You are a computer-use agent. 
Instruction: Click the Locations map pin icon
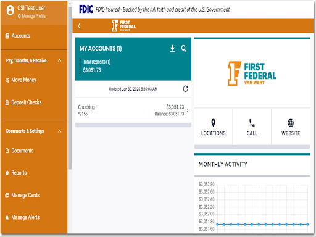click(214, 123)
